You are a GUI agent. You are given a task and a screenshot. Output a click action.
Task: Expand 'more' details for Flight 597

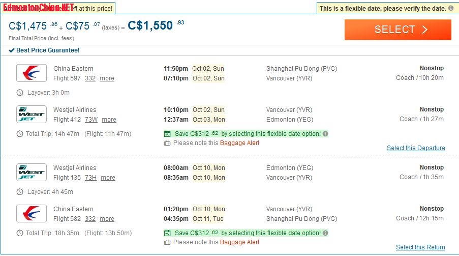[x=107, y=78]
